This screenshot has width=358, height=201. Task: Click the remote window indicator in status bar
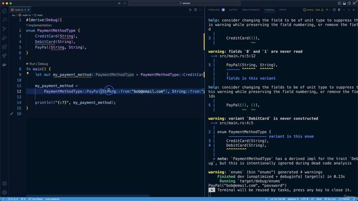click(2, 199)
